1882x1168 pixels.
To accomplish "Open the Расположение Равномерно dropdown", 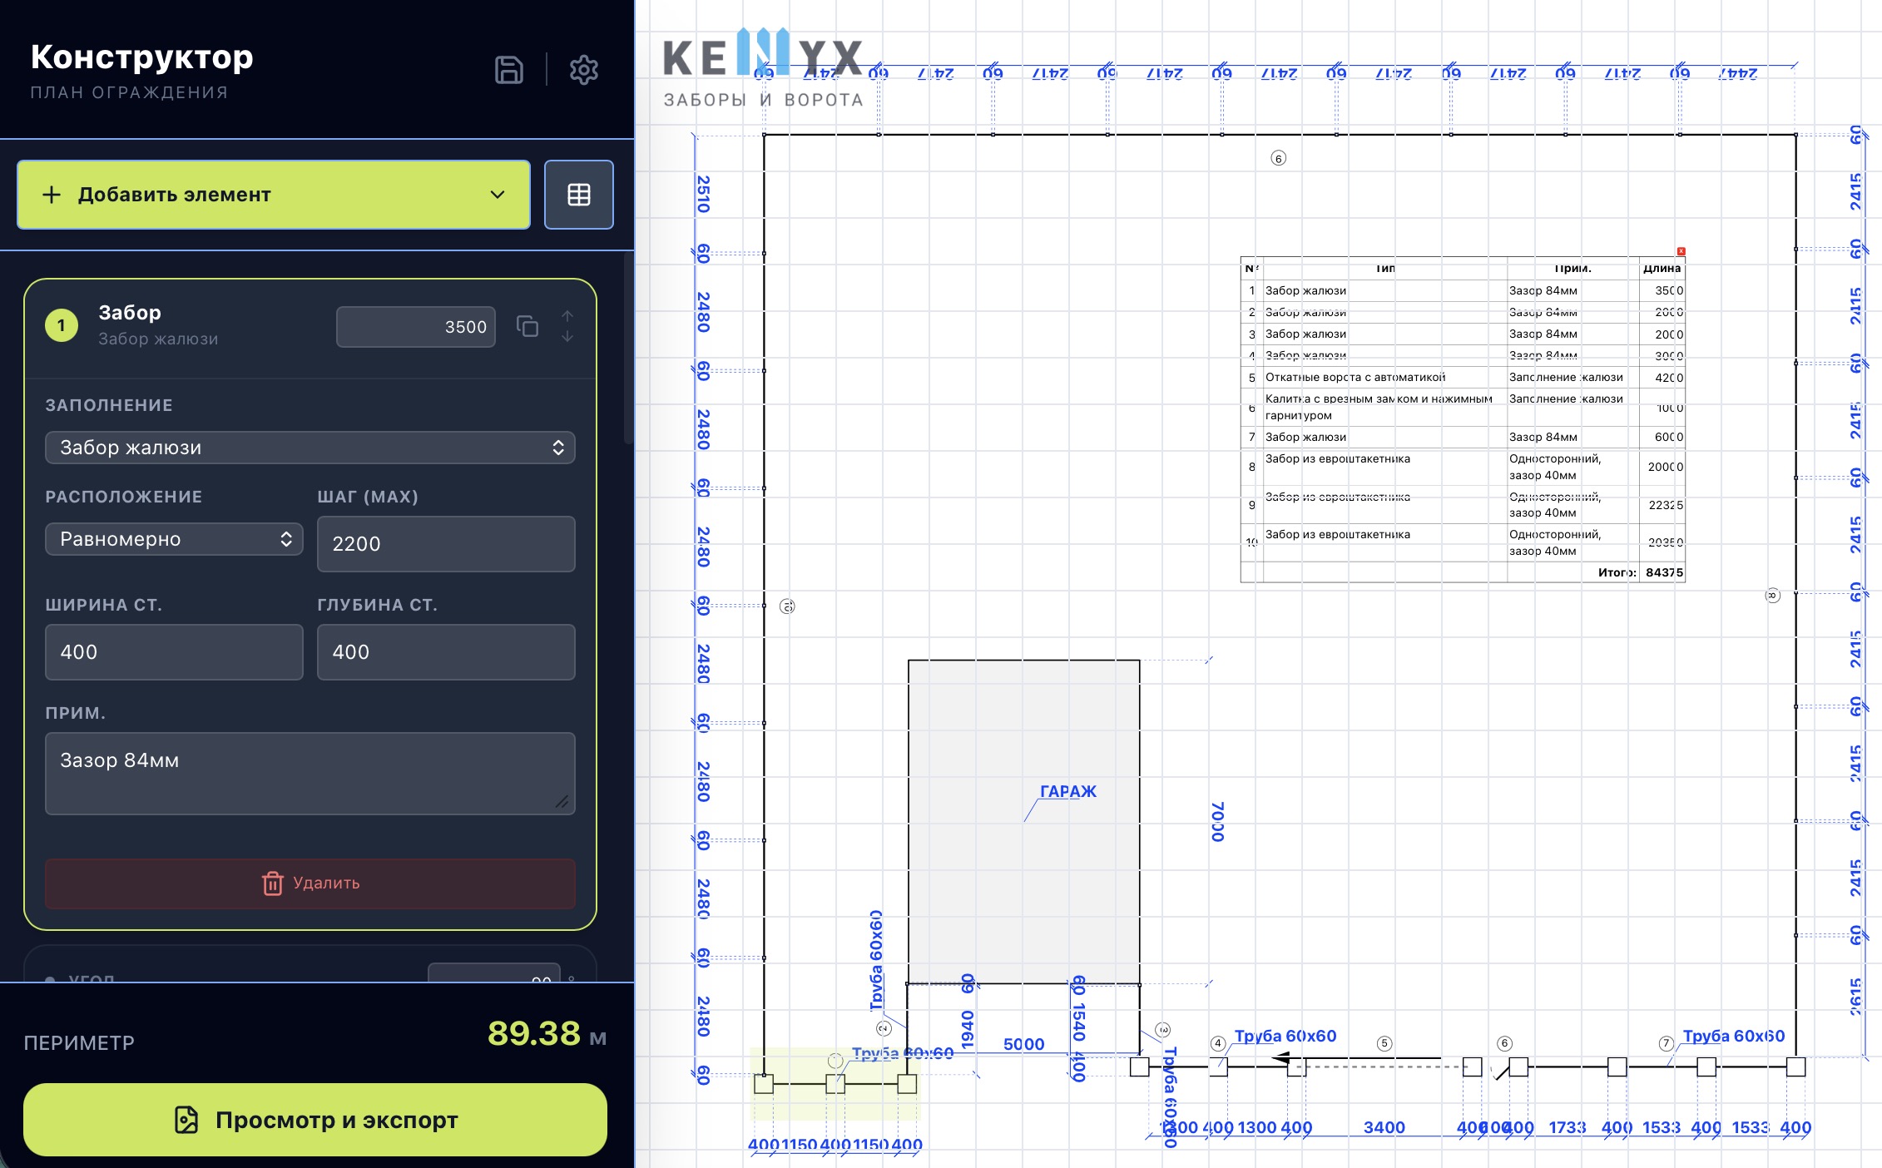I will 174,539.
